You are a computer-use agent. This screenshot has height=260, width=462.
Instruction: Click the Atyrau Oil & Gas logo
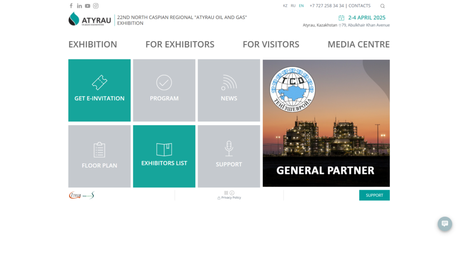tap(90, 19)
